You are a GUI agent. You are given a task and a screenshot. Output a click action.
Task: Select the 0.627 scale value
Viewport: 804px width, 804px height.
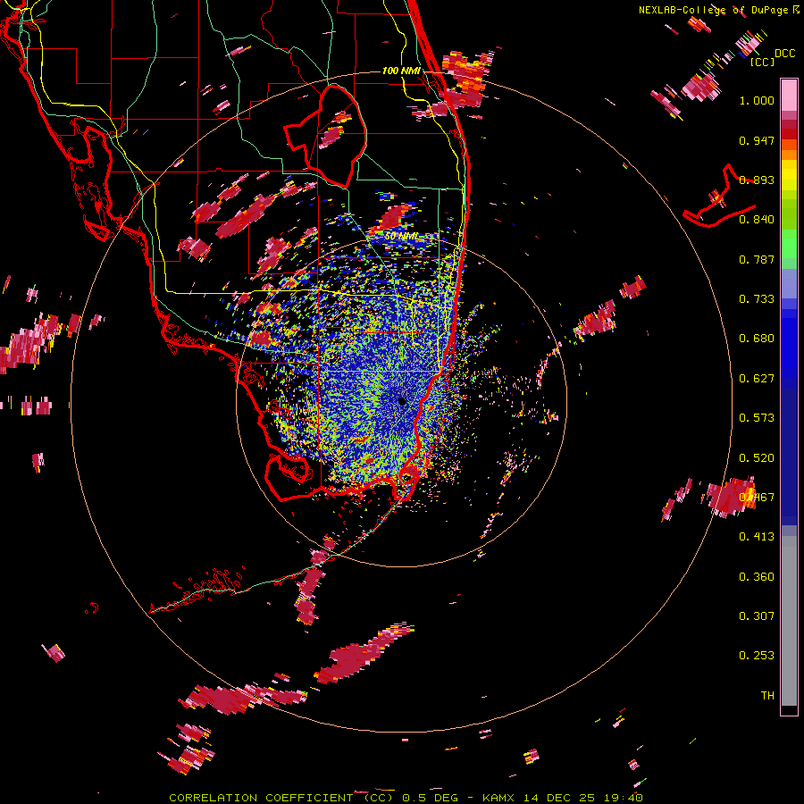(x=757, y=379)
